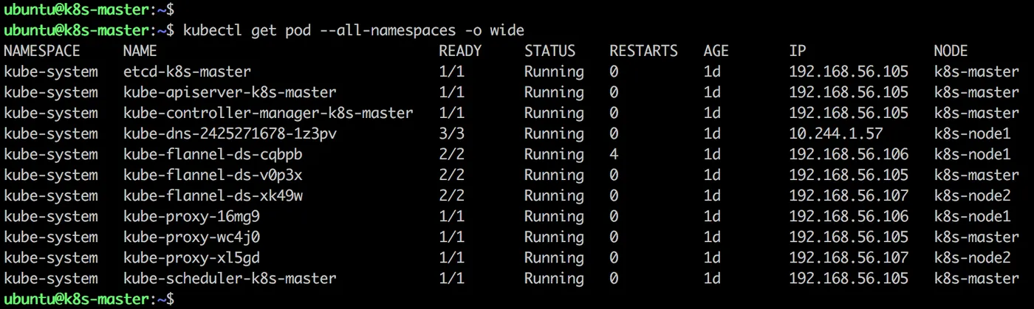1034x309 pixels.
Task: Click the kube-apiserver-k8s-master pod name
Action: click(230, 92)
